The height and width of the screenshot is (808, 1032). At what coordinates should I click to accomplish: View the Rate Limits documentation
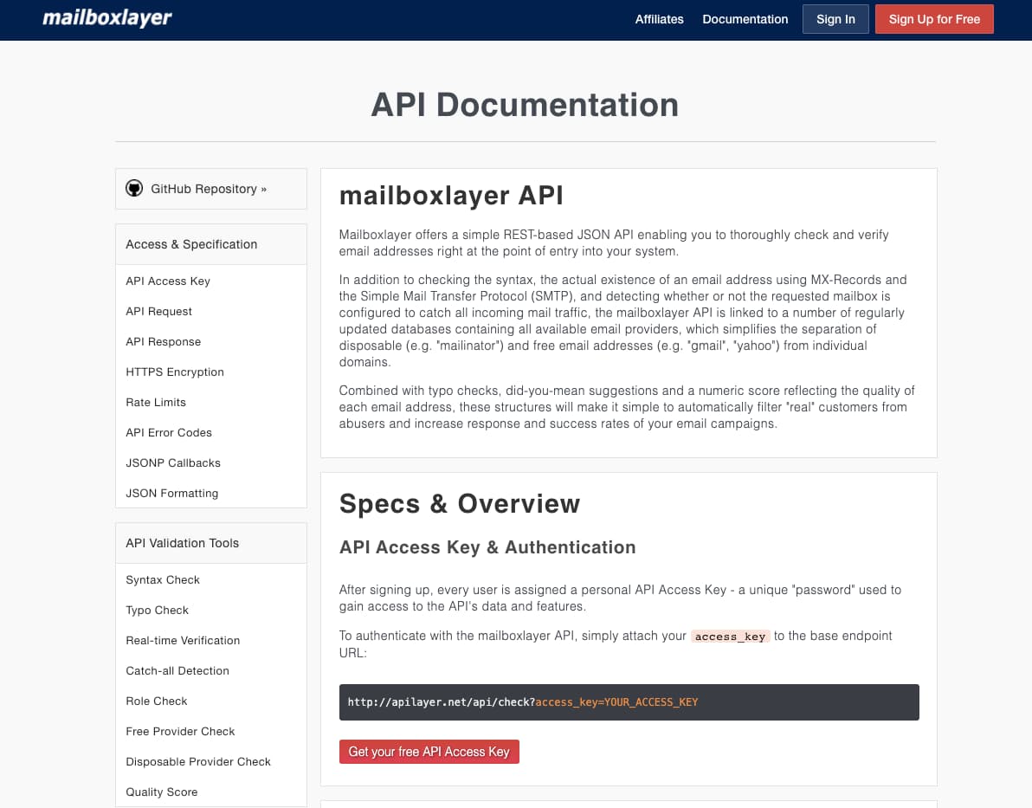pos(156,402)
